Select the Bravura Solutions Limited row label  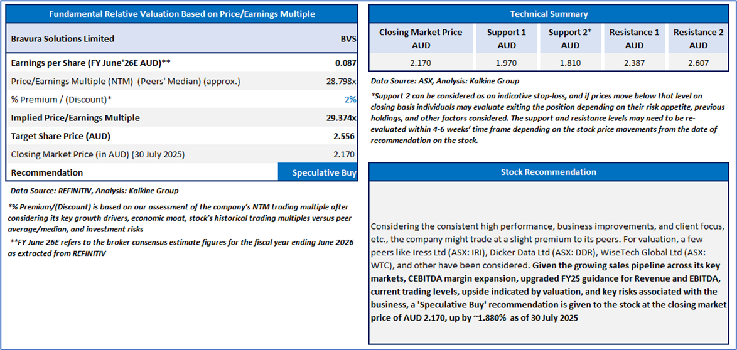63,39
